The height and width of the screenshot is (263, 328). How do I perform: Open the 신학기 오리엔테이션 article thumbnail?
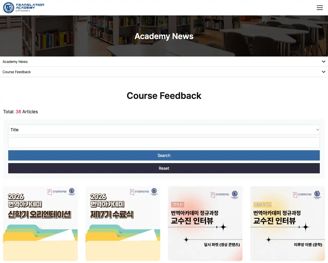coord(40,224)
